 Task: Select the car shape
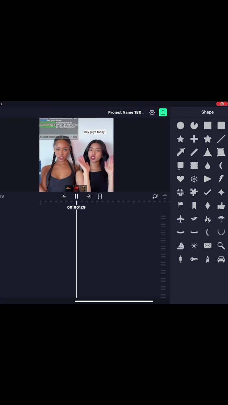[x=221, y=259]
